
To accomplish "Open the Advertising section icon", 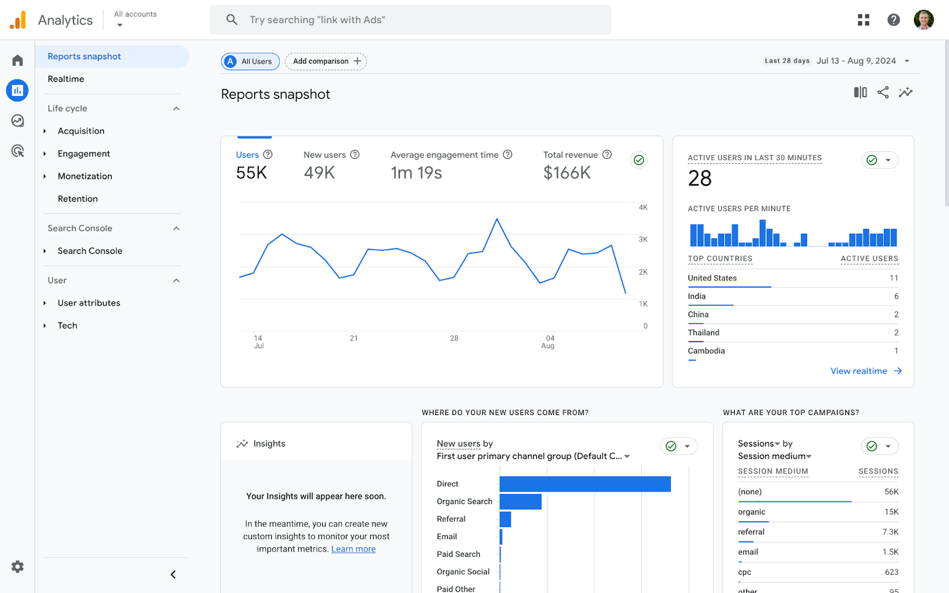I will click(17, 151).
